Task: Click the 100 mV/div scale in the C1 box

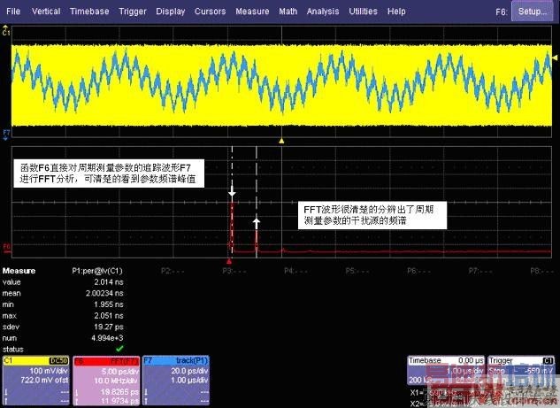Action: coord(49,371)
